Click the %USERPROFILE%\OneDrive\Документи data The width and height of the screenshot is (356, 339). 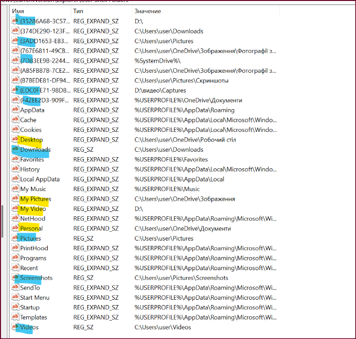(x=188, y=100)
